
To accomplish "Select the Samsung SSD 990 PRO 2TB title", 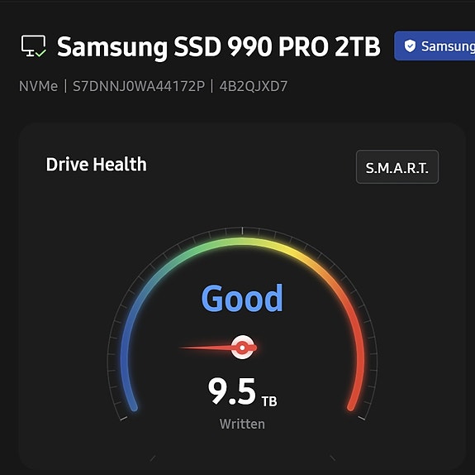I will pyautogui.click(x=218, y=46).
